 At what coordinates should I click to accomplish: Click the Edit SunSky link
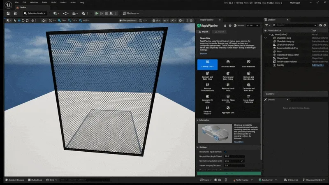tap(317, 65)
